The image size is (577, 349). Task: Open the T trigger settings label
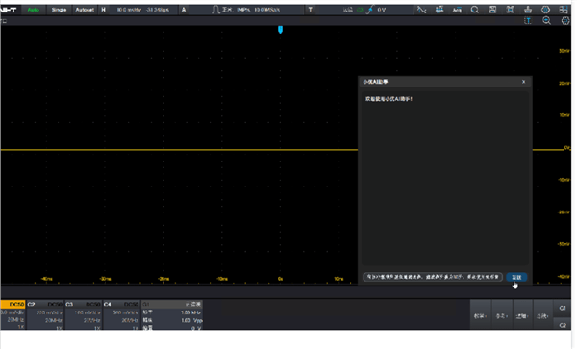[311, 10]
